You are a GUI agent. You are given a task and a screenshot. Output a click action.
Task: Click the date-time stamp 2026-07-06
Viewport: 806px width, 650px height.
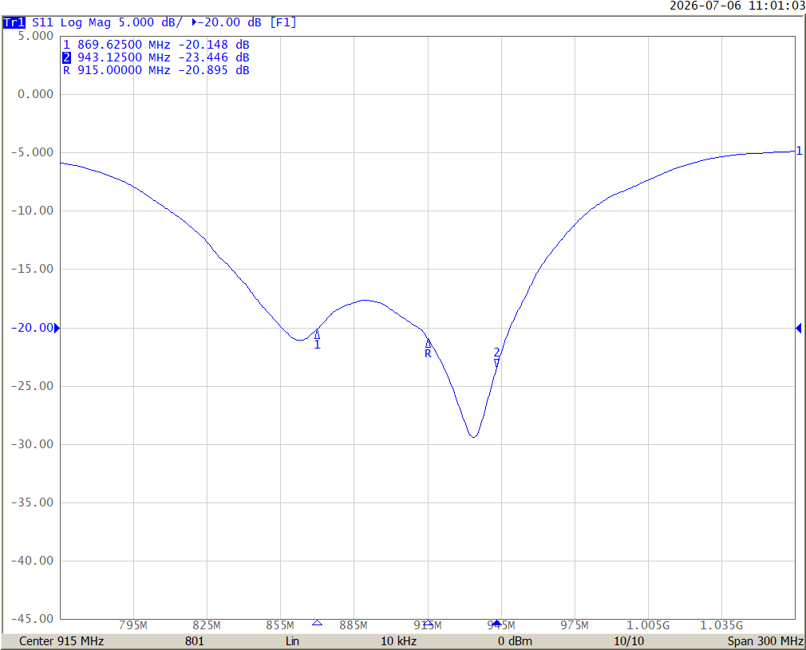(x=737, y=6)
